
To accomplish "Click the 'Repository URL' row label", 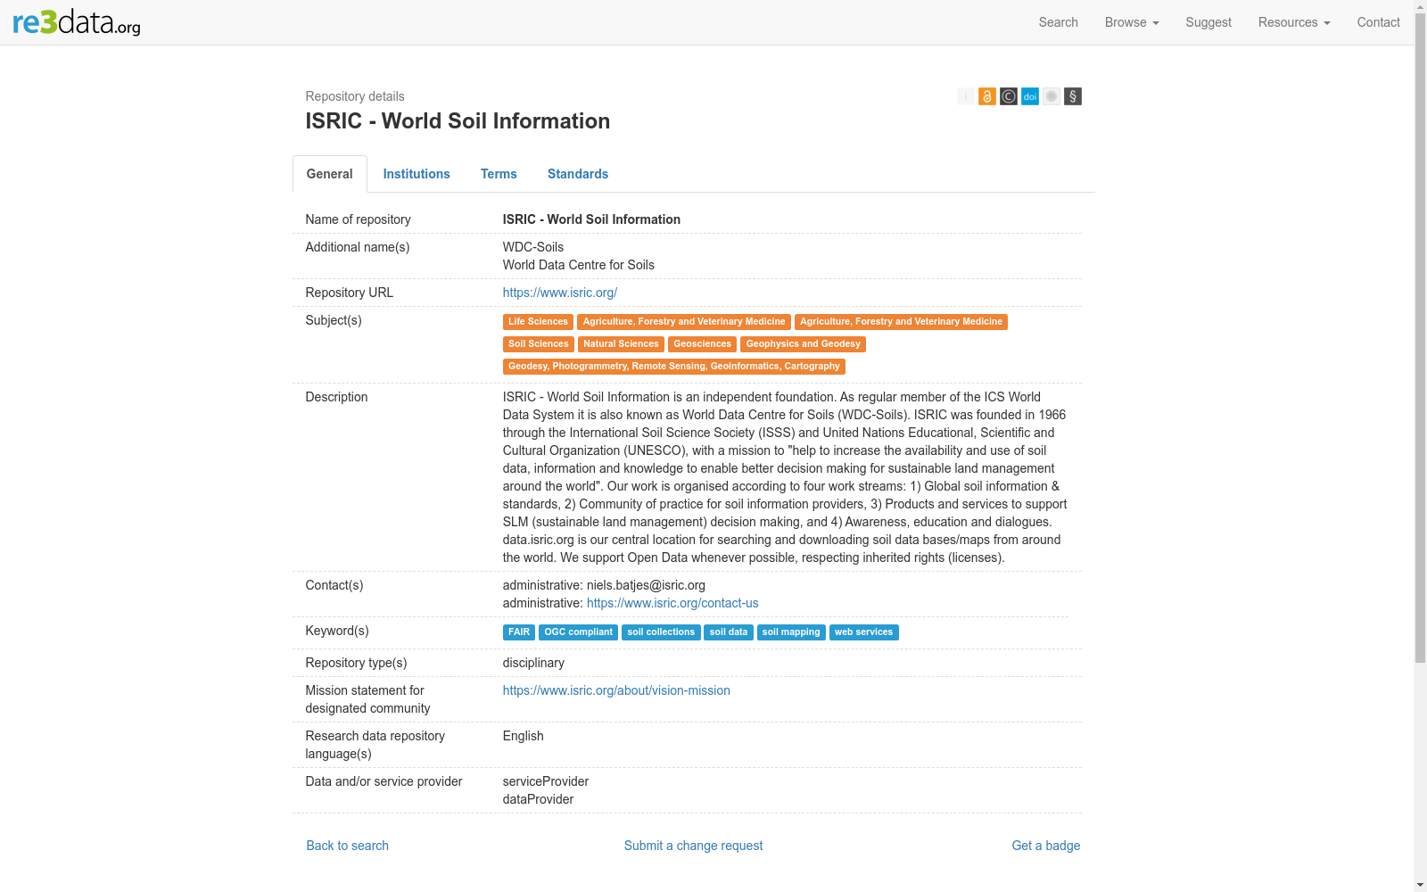I will coord(350,293).
